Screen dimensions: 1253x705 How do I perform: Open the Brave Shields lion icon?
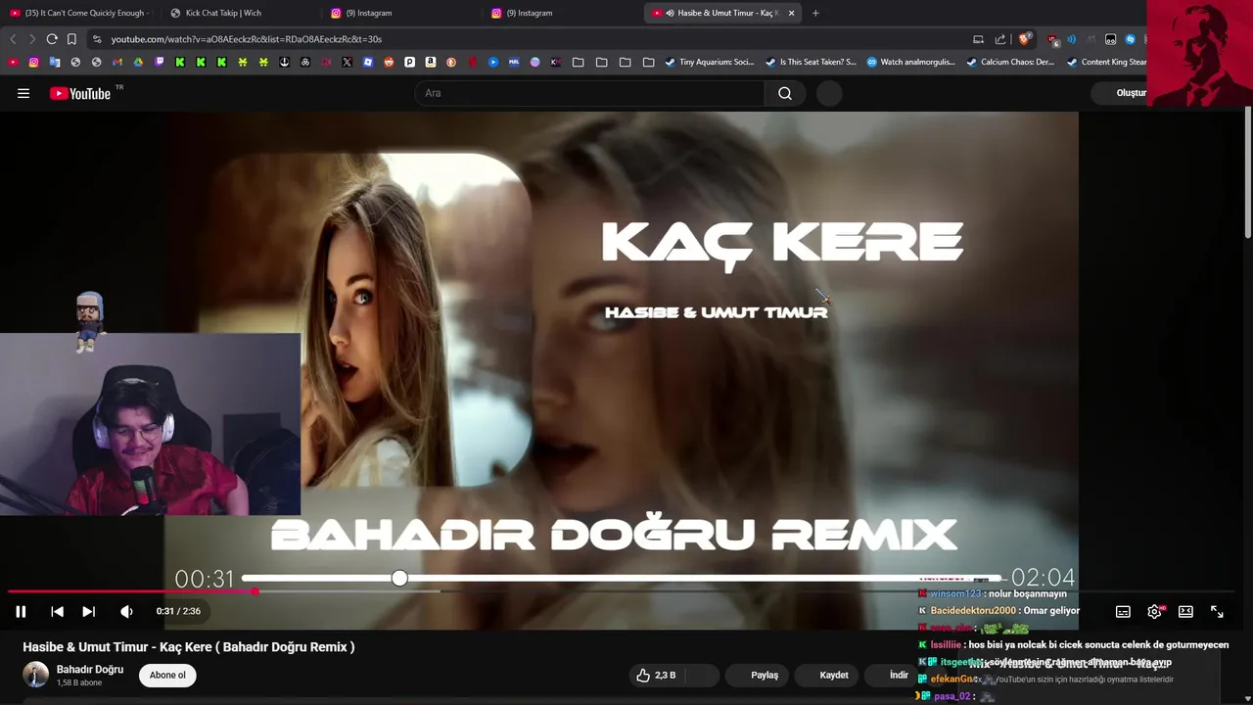pyautogui.click(x=1024, y=39)
